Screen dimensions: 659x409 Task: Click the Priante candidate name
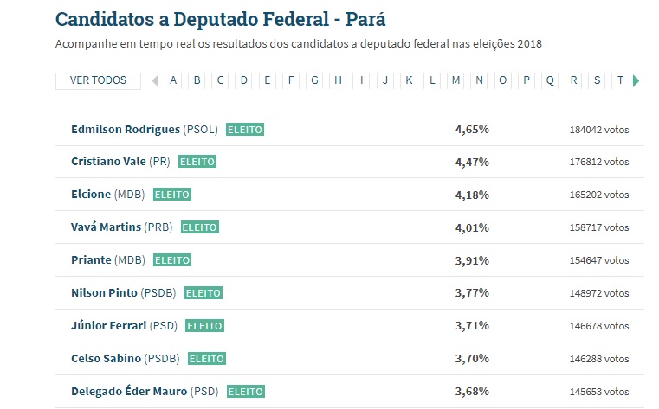pos(91,260)
